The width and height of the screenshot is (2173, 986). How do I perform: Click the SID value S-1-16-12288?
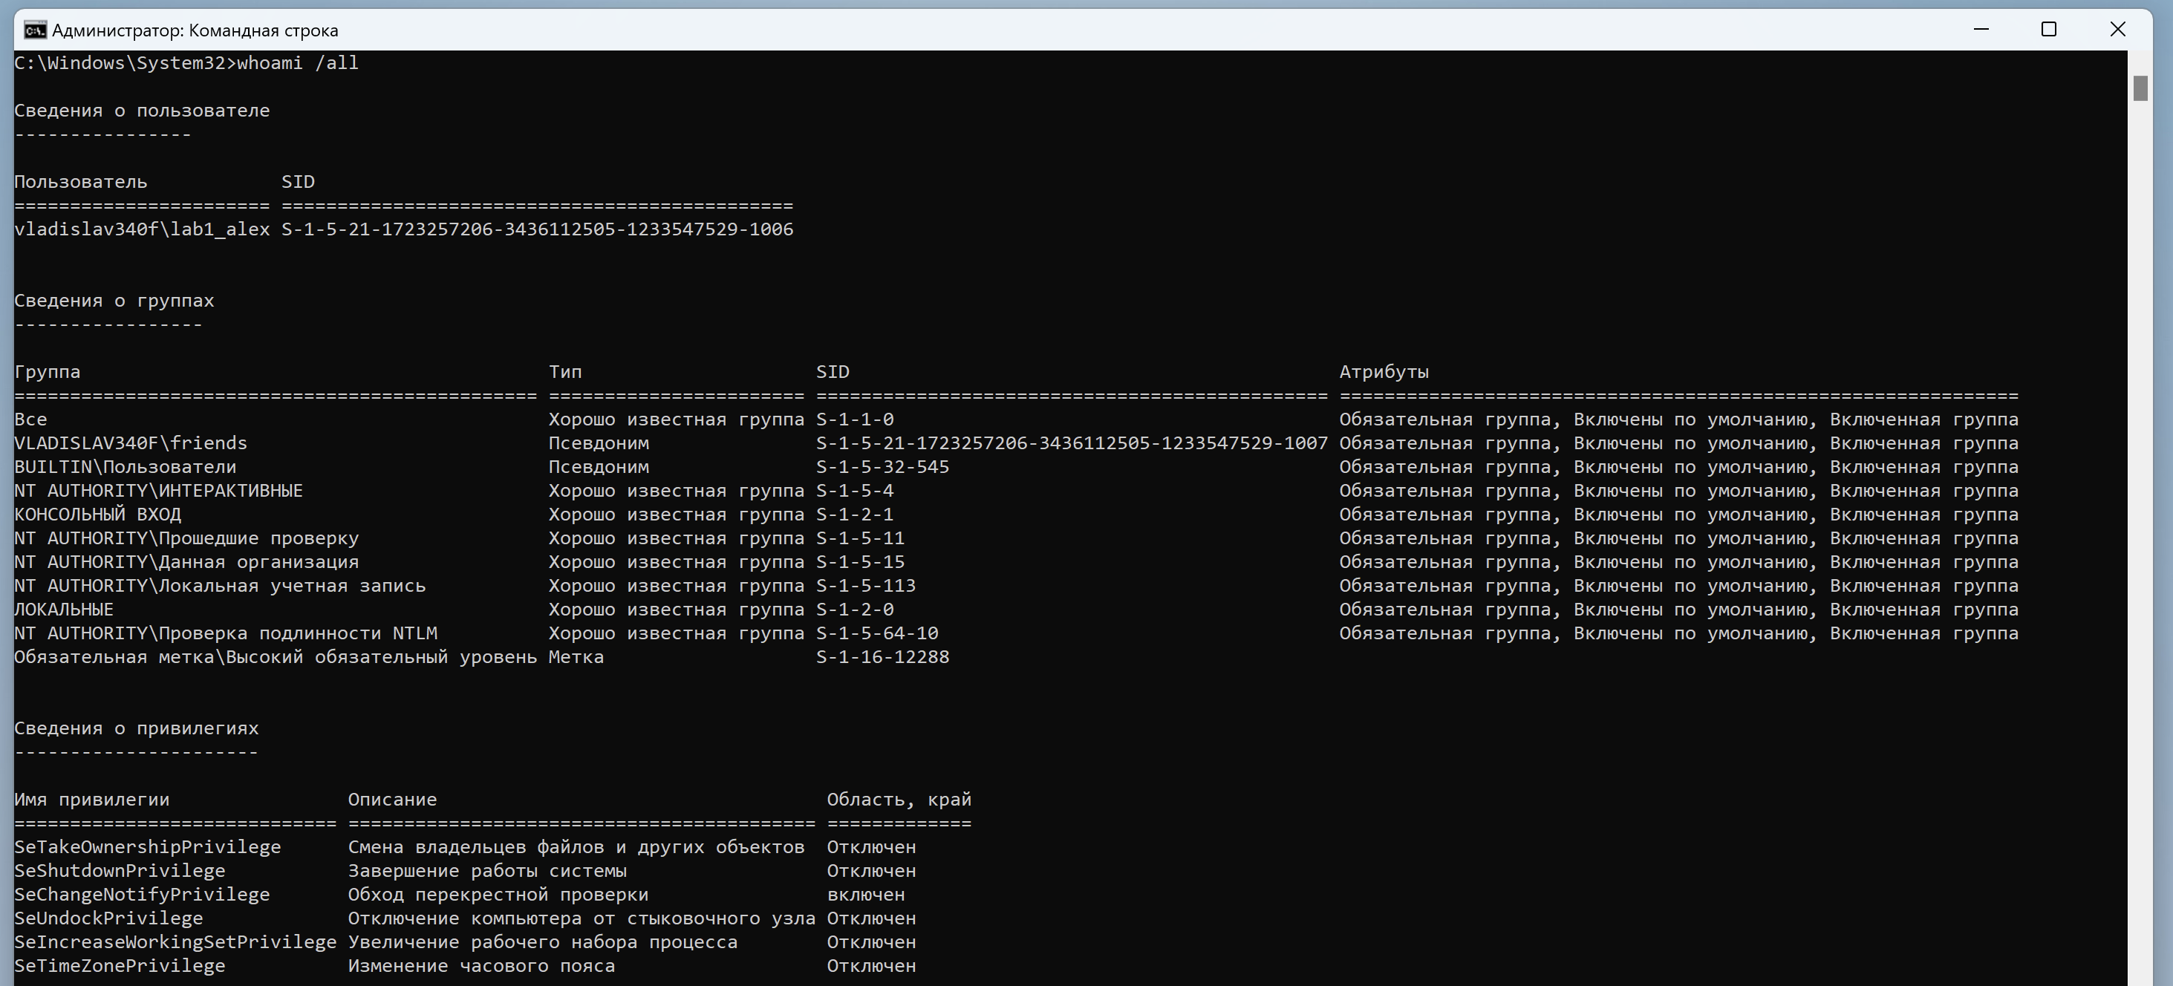882,657
